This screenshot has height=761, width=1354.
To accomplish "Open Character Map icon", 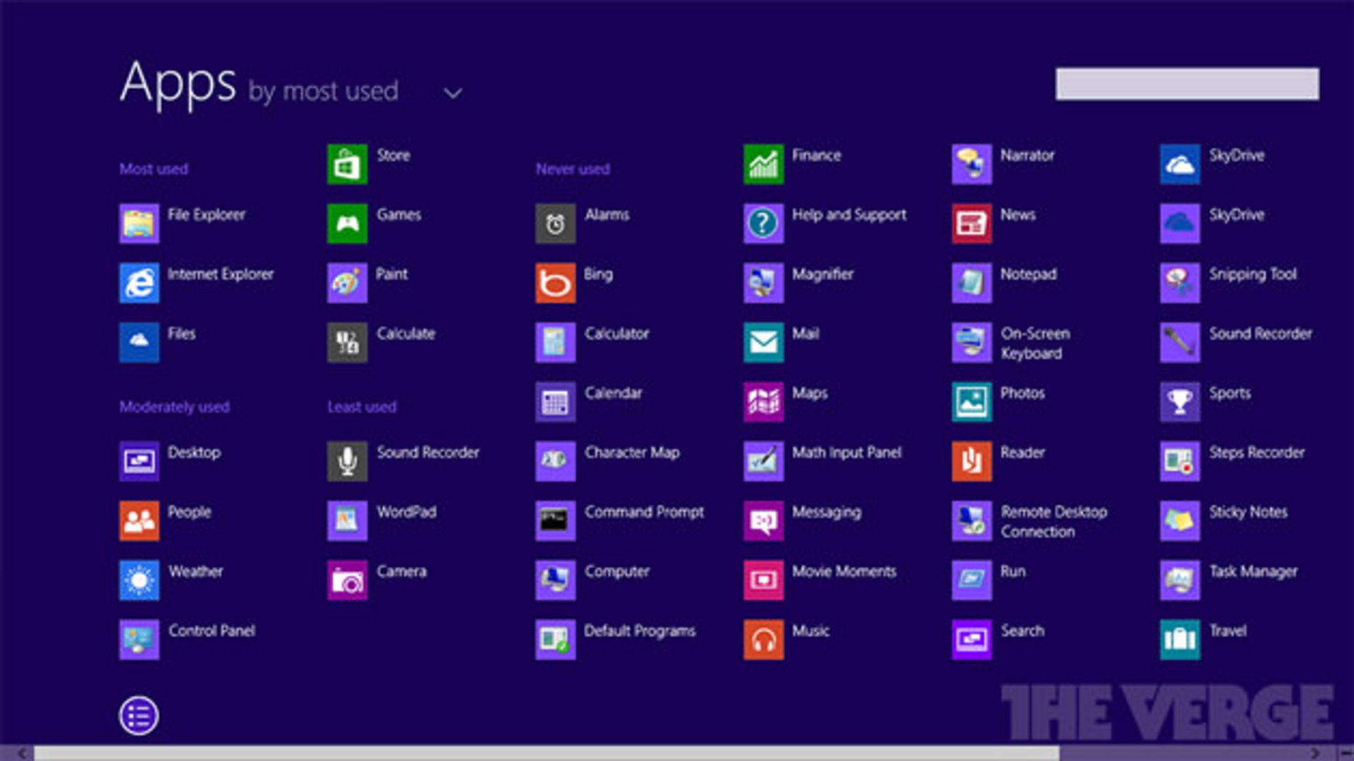I will pyautogui.click(x=555, y=461).
